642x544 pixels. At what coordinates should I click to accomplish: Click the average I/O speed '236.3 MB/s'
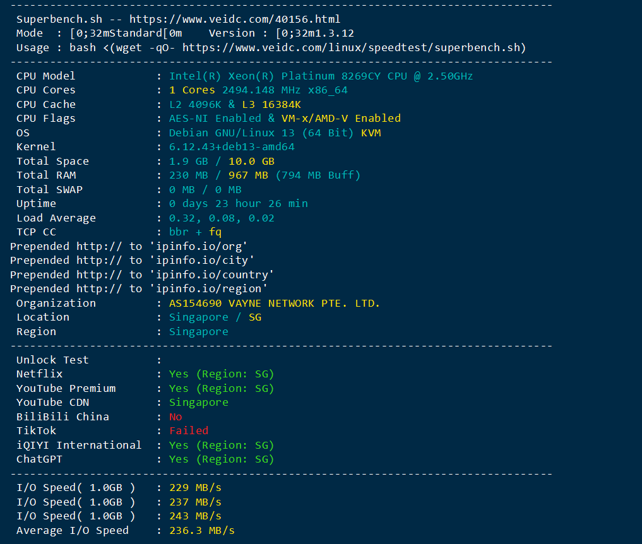202,531
